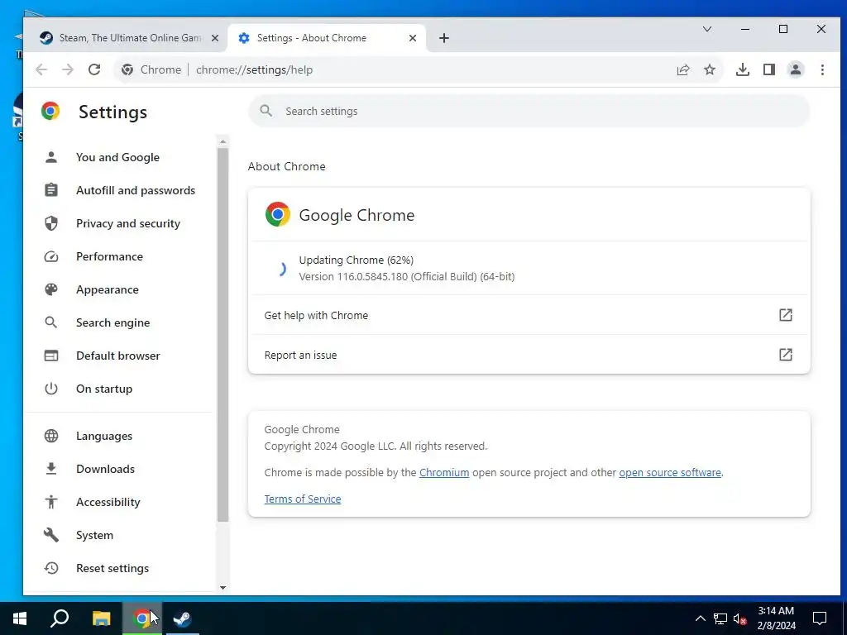Select Search engine settings

(x=112, y=322)
